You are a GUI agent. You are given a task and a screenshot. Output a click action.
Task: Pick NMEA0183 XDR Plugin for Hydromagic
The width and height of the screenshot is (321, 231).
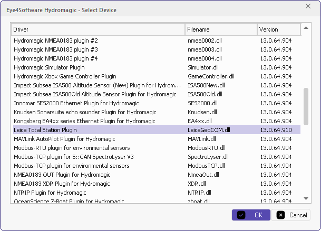coord(157,184)
